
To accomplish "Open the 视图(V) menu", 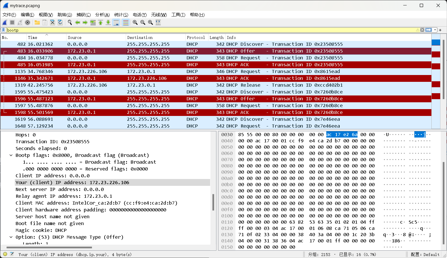I will pos(46,15).
